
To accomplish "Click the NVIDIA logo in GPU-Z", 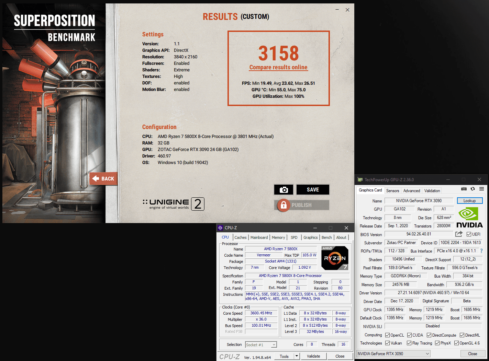I will pyautogui.click(x=469, y=218).
